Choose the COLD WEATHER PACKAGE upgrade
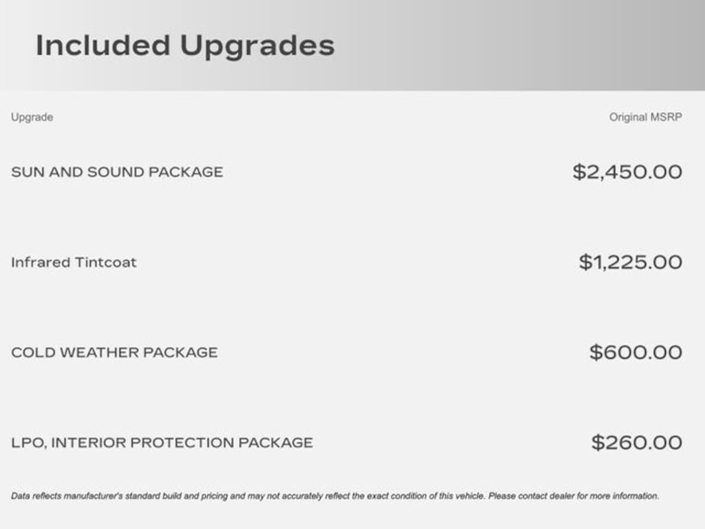Screen dimensions: 705x529 (x=114, y=353)
